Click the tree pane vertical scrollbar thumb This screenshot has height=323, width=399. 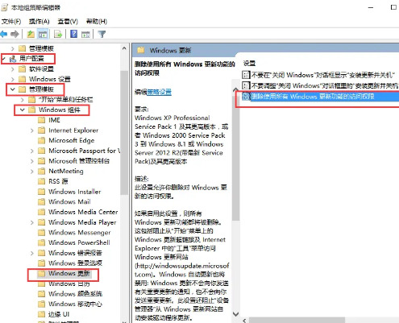[x=124, y=132]
